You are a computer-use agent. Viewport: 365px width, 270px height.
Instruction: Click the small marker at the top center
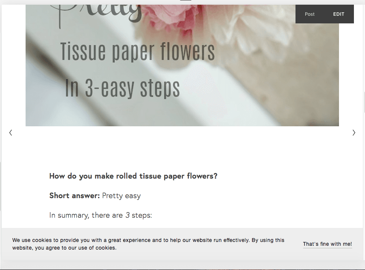(x=185, y=1)
